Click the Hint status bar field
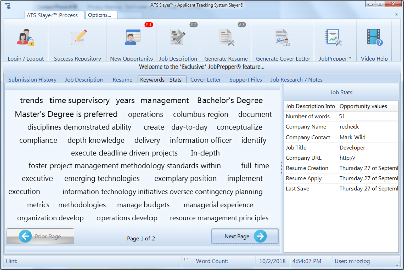The image size is (404, 270). 12,261
